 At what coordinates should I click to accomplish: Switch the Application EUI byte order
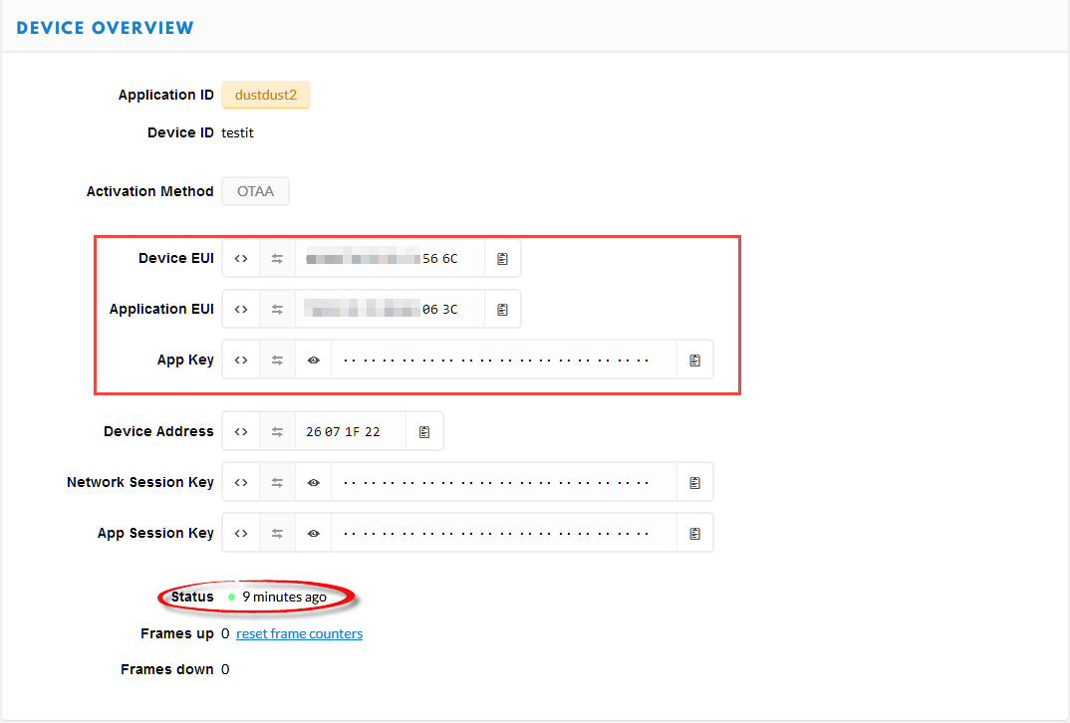[x=277, y=309]
